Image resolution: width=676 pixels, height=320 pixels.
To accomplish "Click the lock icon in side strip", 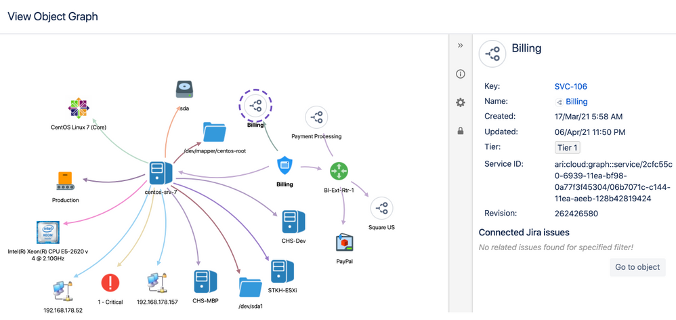I will click(x=461, y=131).
